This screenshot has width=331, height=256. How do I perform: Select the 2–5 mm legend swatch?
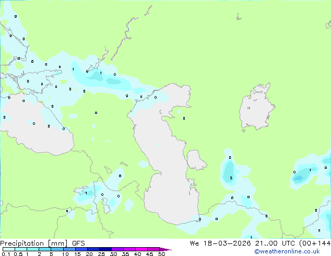[45, 249]
